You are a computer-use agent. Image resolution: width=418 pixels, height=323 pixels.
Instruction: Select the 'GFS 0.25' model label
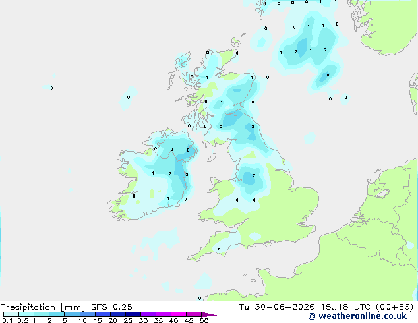[x=111, y=307]
